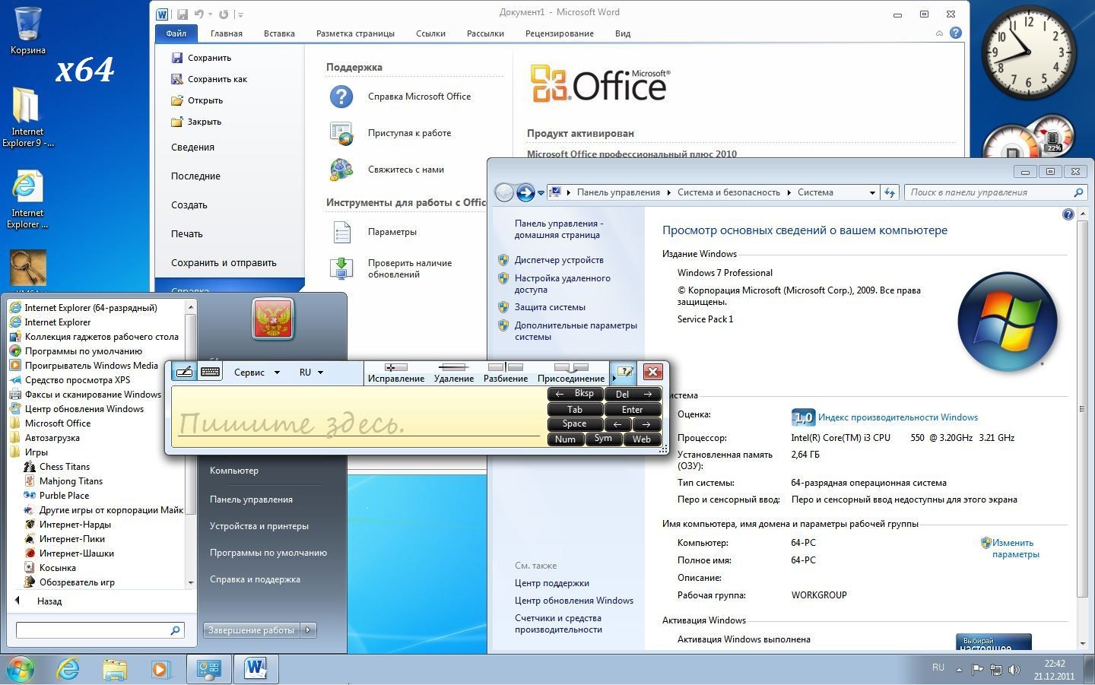Click the Control Panel search box
Screen dimensions: 1095x685
pos(995,192)
